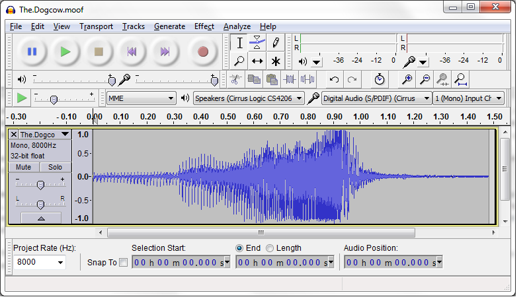Click the input meter microphone icon
Screen dimensions: 529x297
tap(409, 61)
